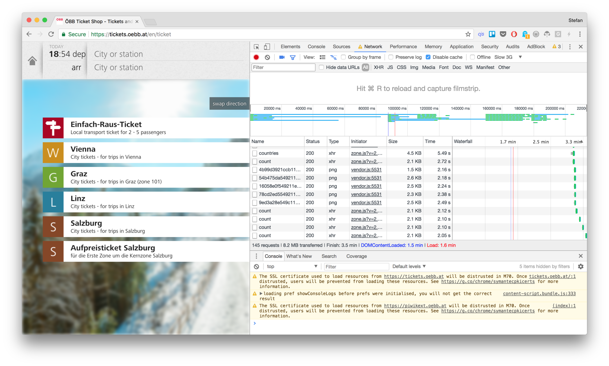609x366 pixels.
Task: Click the red record network log button
Action: (x=256, y=57)
